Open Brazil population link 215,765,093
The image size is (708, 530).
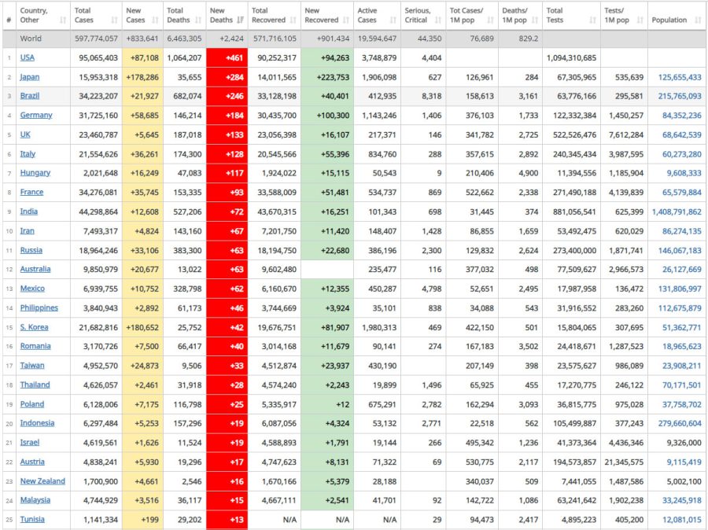point(680,96)
